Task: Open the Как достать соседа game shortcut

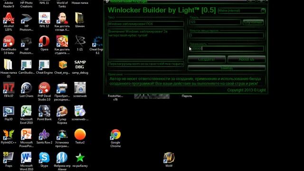Action: 62,19
